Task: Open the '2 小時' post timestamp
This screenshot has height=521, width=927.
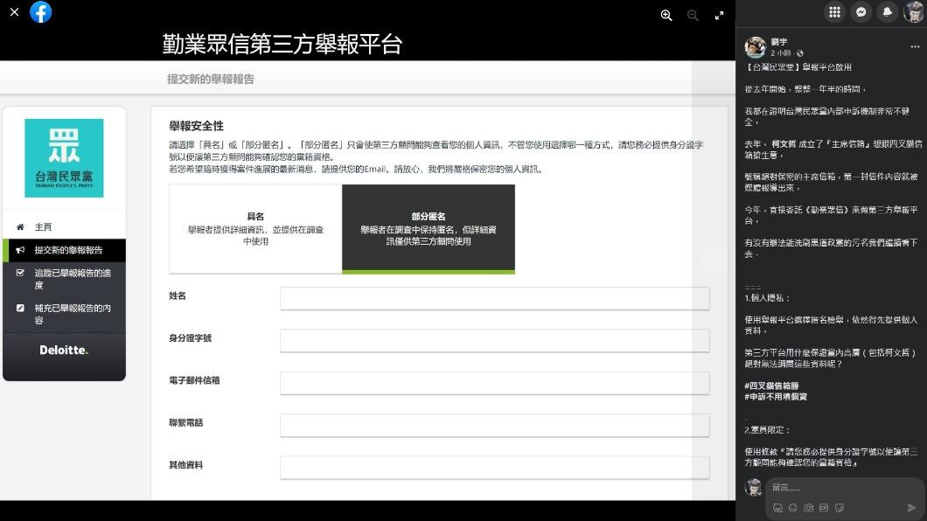Action: 781,53
